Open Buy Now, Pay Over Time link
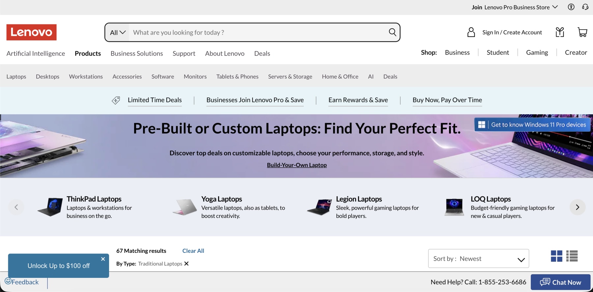Screen dimensions: 593x292 click(x=447, y=100)
